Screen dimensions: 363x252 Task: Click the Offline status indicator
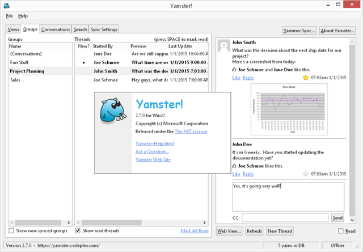(x=337, y=246)
